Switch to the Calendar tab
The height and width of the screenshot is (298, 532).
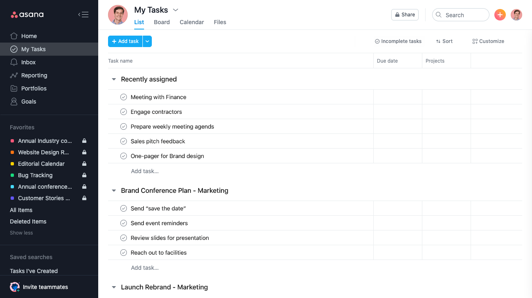tap(192, 22)
